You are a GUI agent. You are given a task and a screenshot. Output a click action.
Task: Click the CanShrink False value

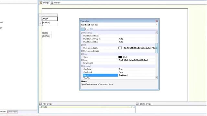[x=121, y=72]
